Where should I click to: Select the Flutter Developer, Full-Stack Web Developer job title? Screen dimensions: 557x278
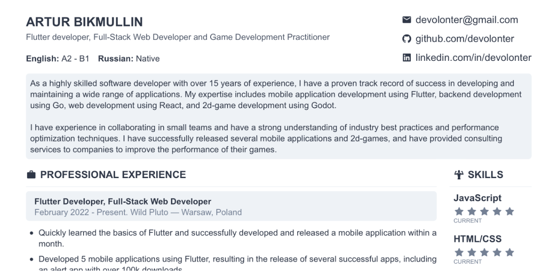point(123,202)
